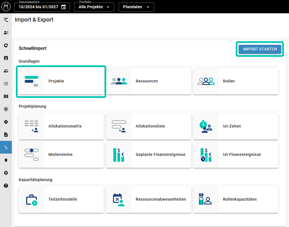This screenshot has height=227, width=289.
Task: Click the Ressourcenabwesenheiten label
Action: pos(161,199)
